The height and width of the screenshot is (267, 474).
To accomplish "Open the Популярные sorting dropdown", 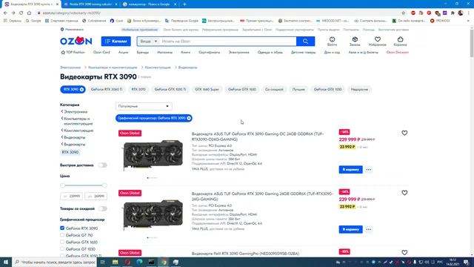I will pos(144,106).
